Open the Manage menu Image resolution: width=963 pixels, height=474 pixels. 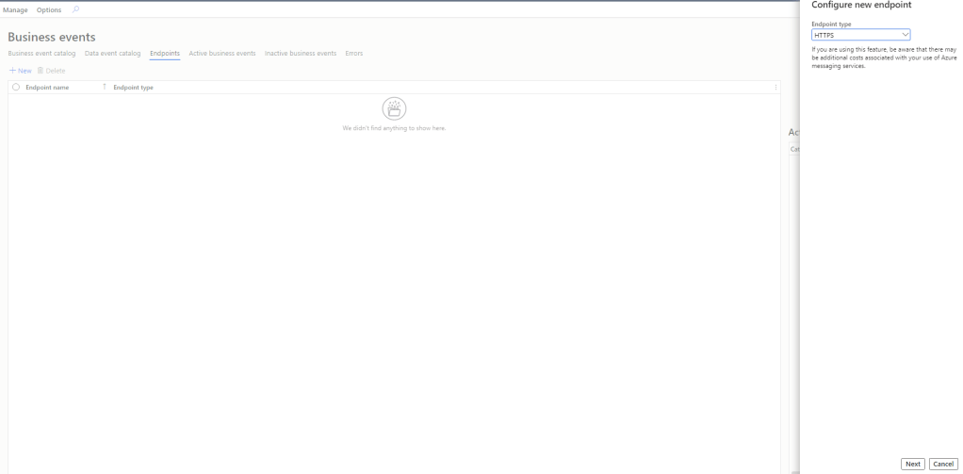click(16, 9)
